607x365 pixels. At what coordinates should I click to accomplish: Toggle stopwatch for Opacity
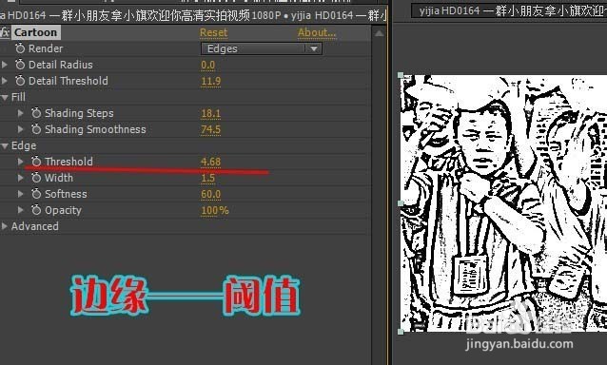point(36,210)
